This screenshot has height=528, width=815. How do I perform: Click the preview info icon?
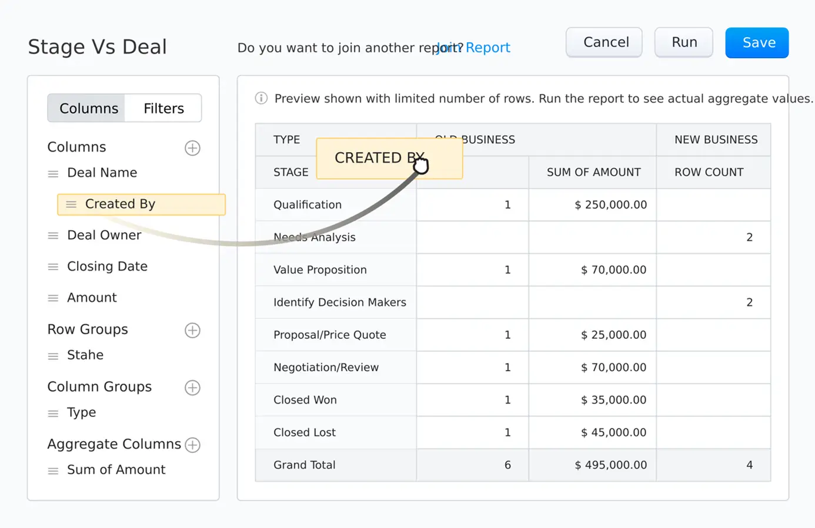[x=261, y=98]
